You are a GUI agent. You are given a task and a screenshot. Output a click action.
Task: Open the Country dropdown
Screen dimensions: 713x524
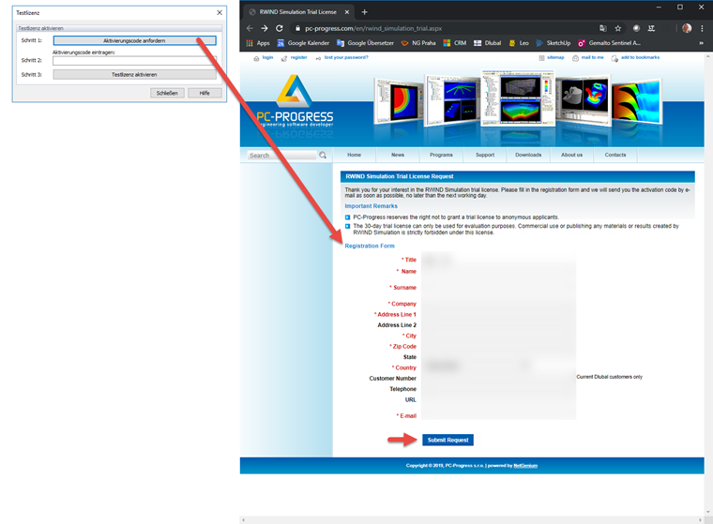tap(478, 366)
